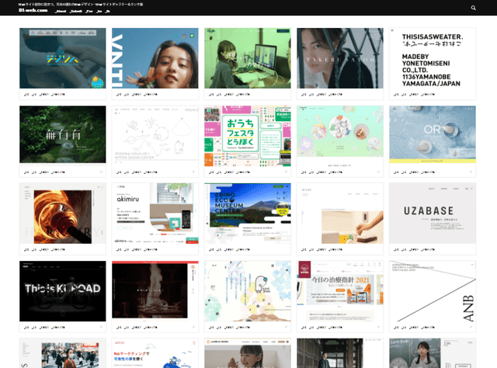Open the Webマーケティング thumbnail

point(155,353)
